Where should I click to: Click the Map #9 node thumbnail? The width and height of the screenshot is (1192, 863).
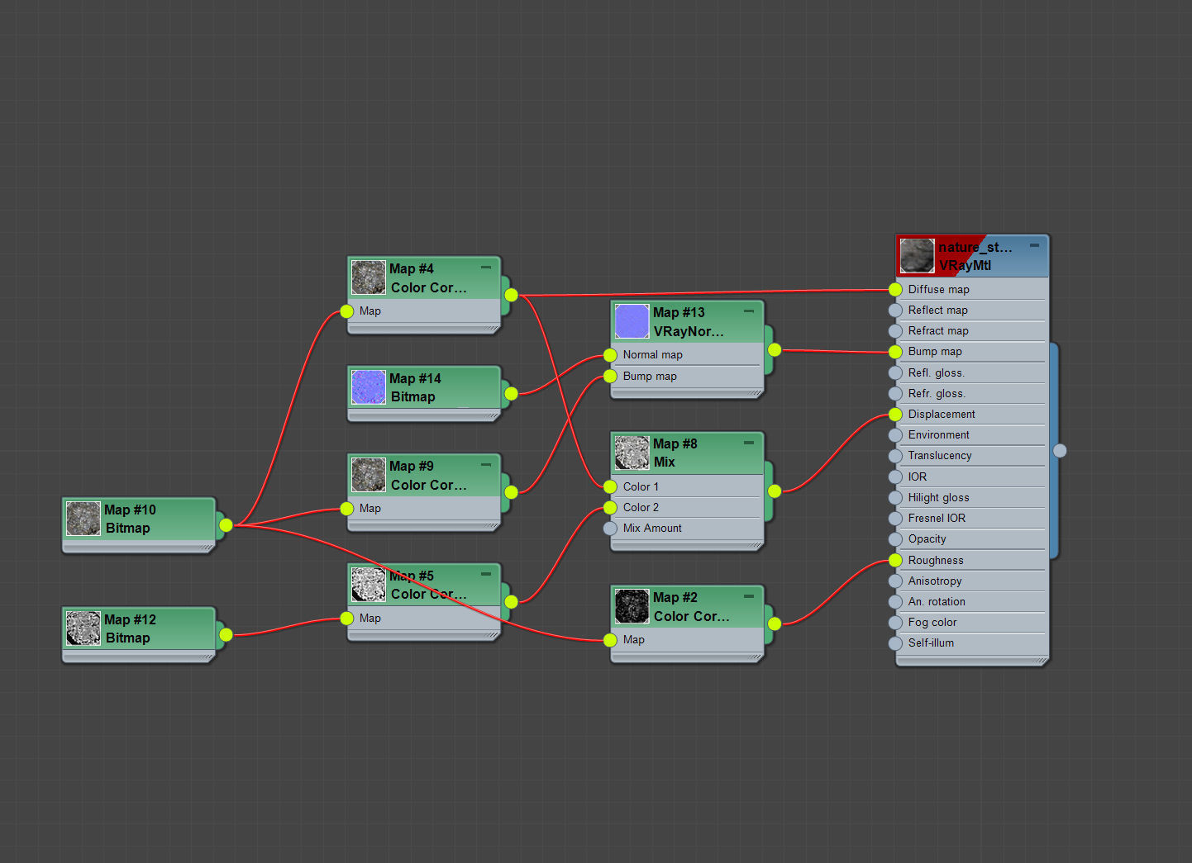pos(369,475)
